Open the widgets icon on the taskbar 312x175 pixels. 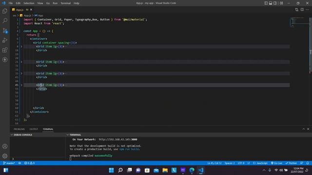tap(6, 170)
